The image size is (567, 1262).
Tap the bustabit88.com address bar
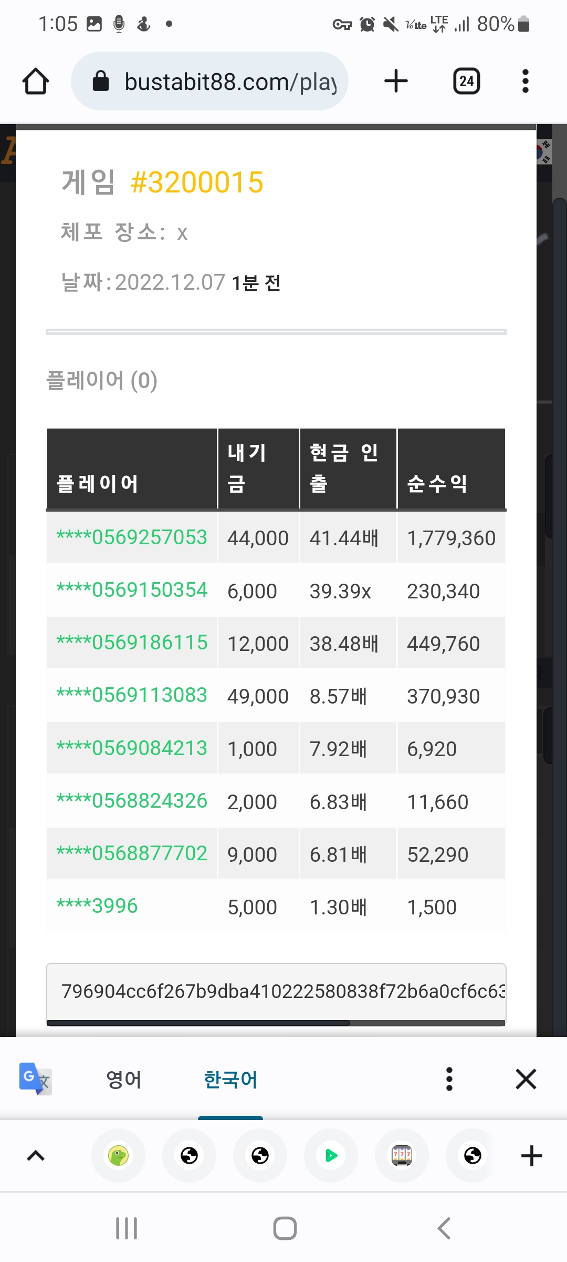click(x=210, y=81)
